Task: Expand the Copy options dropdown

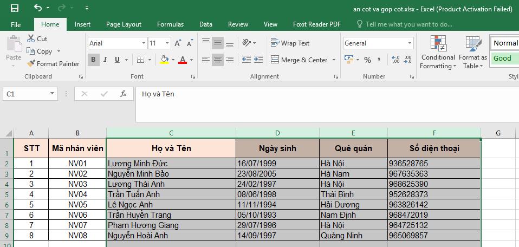Action: point(59,51)
